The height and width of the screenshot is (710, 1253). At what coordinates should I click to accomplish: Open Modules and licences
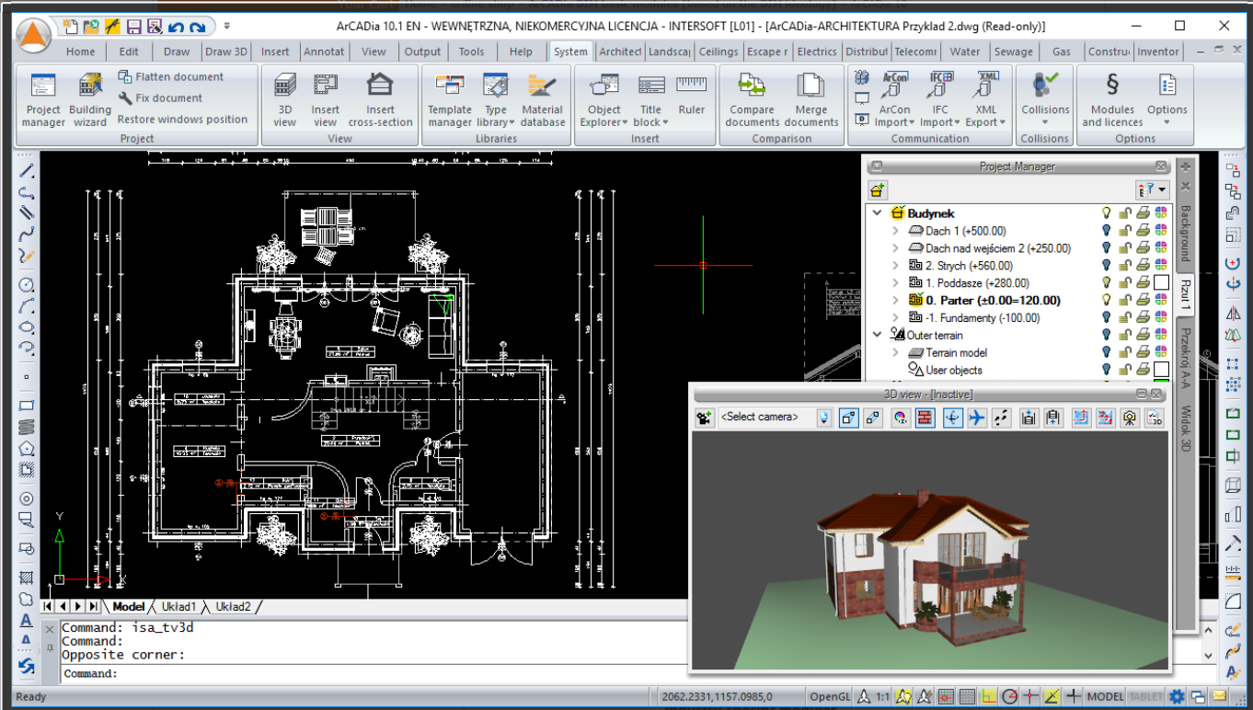click(1112, 100)
